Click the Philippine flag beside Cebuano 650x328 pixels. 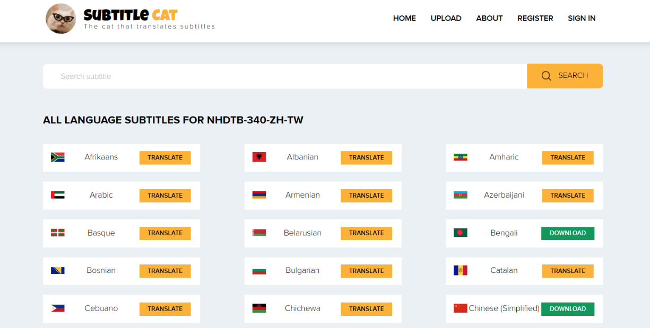[58, 308]
